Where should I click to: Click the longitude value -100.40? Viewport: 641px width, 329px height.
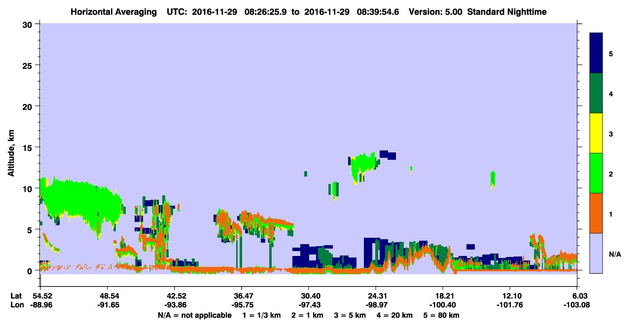443,305
